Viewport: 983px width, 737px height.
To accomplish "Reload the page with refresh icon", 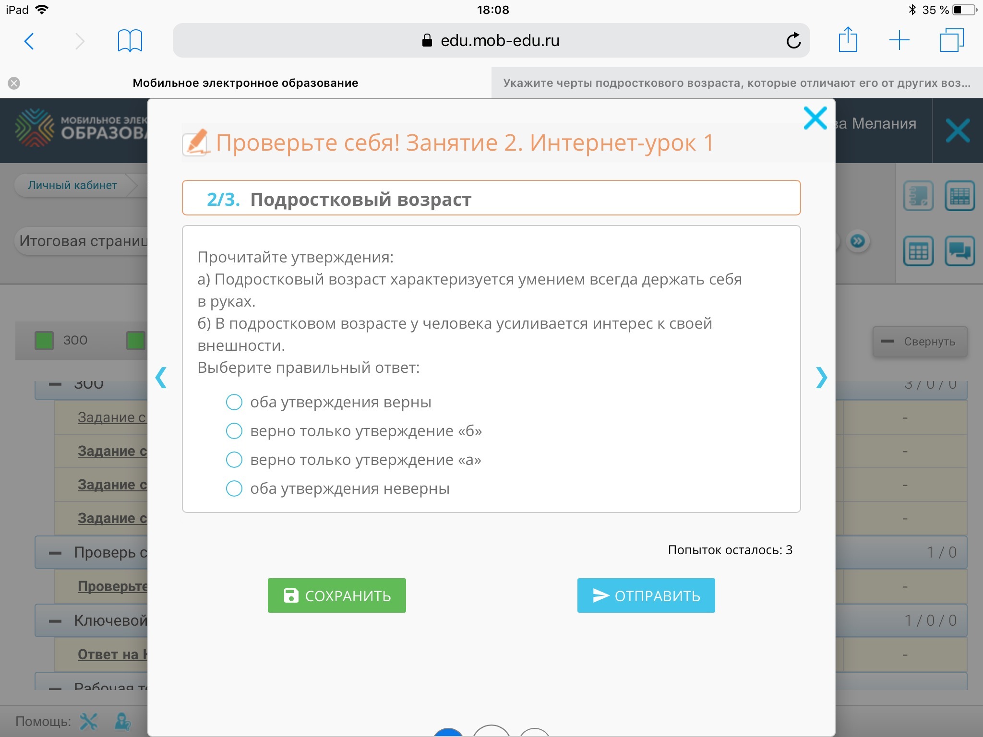I will [793, 41].
